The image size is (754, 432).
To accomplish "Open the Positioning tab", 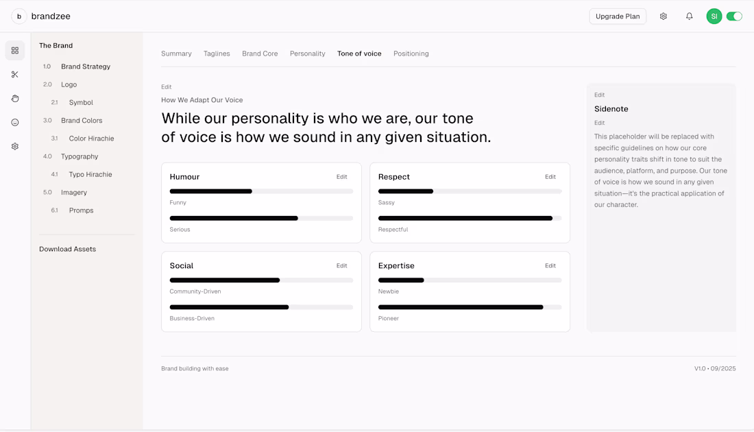I will pyautogui.click(x=411, y=53).
